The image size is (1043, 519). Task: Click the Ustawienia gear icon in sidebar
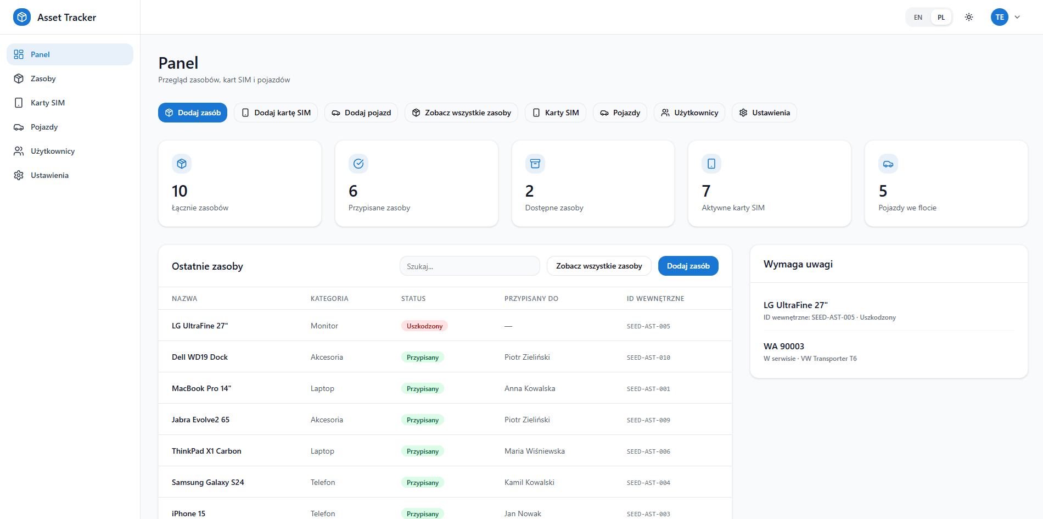19,175
